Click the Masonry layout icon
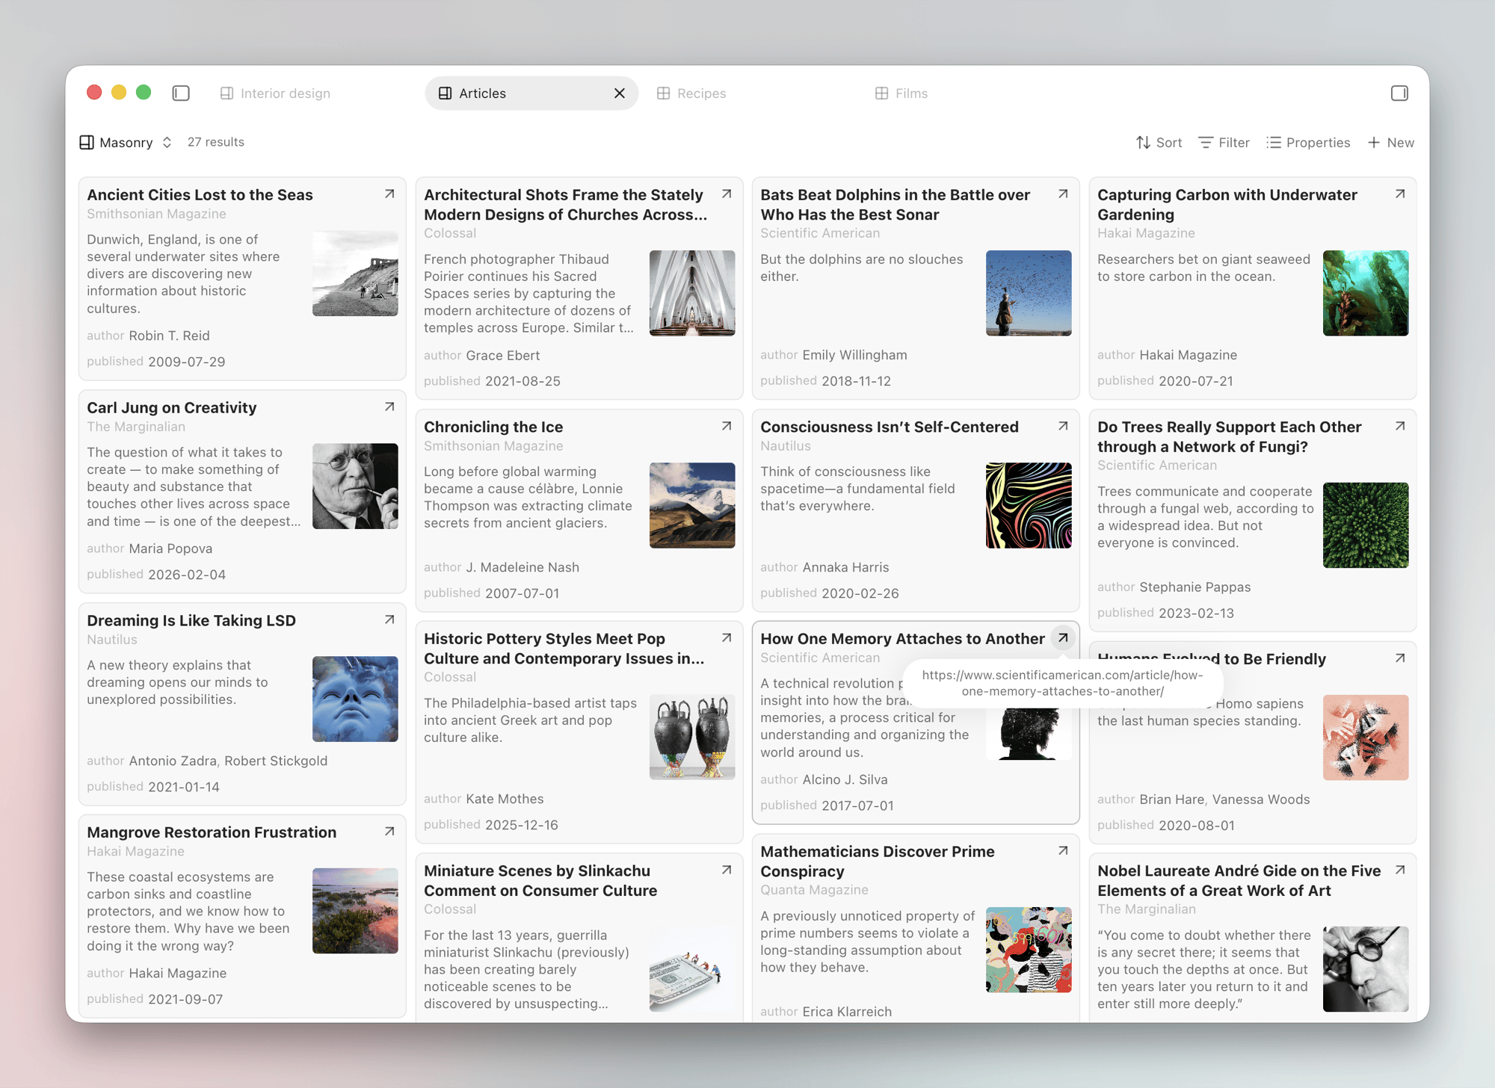The width and height of the screenshot is (1495, 1088). click(x=87, y=142)
